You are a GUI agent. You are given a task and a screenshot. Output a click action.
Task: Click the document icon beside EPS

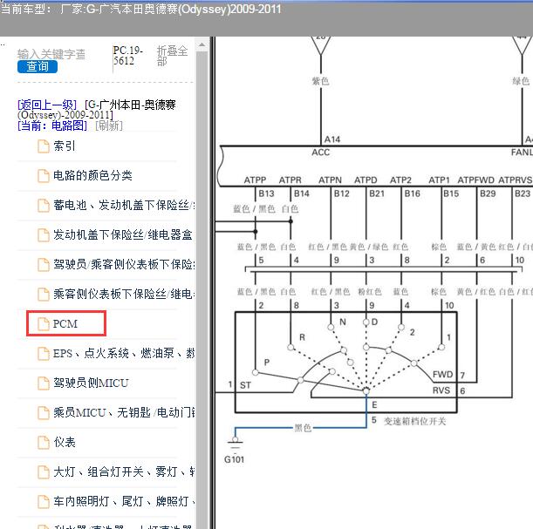click(44, 354)
